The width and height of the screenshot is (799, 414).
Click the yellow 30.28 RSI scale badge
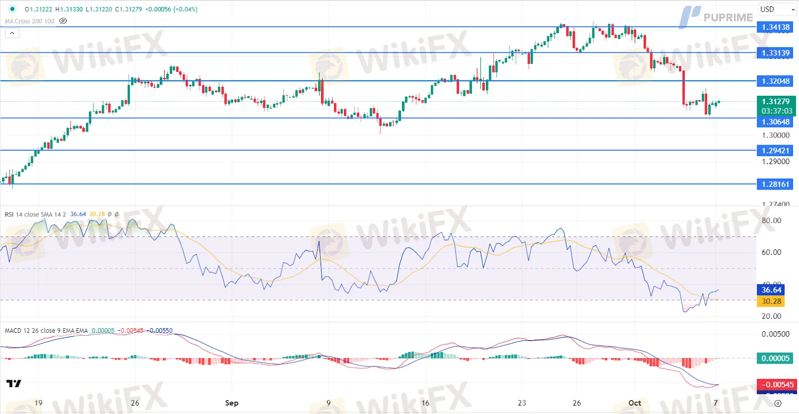(771, 301)
